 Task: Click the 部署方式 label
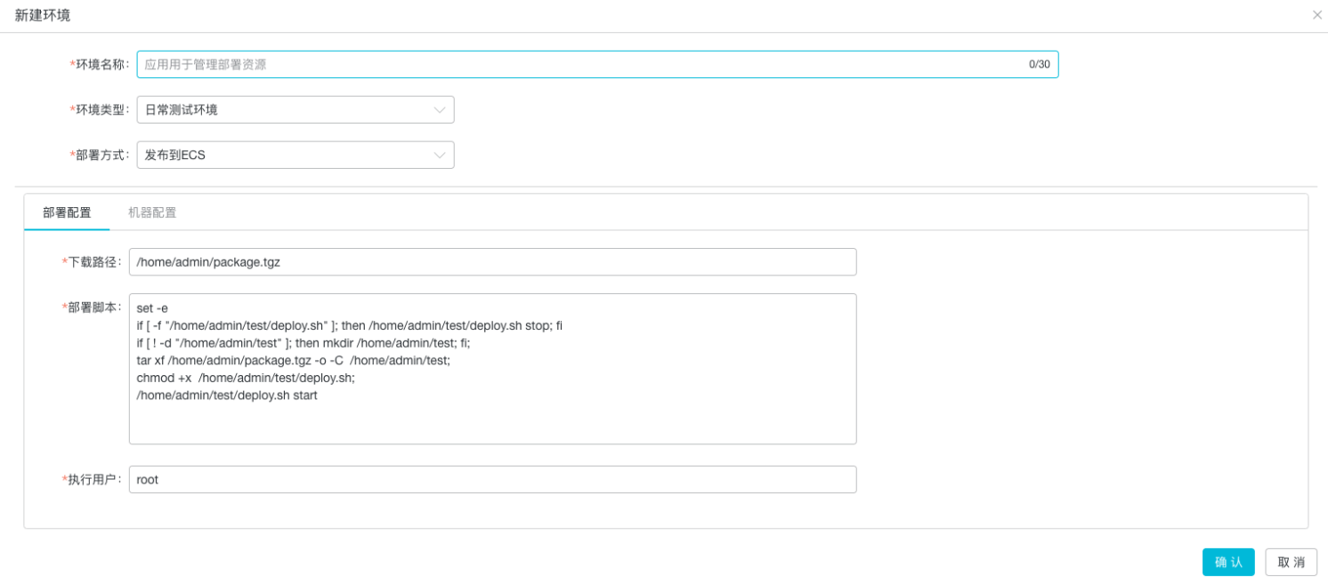pyautogui.click(x=99, y=155)
